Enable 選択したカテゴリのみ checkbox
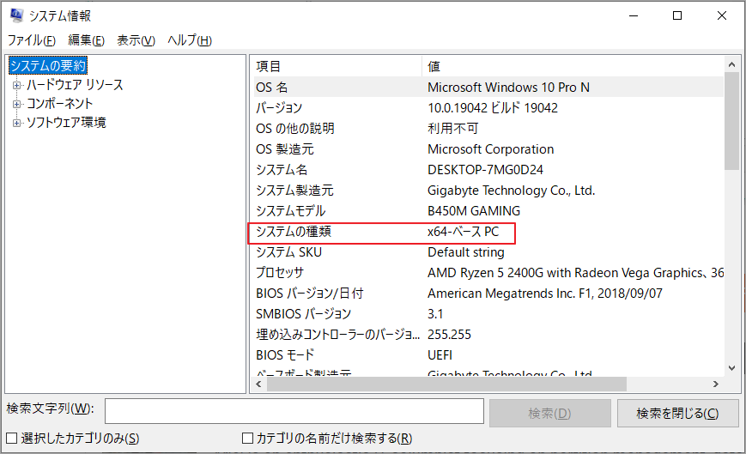 12,439
